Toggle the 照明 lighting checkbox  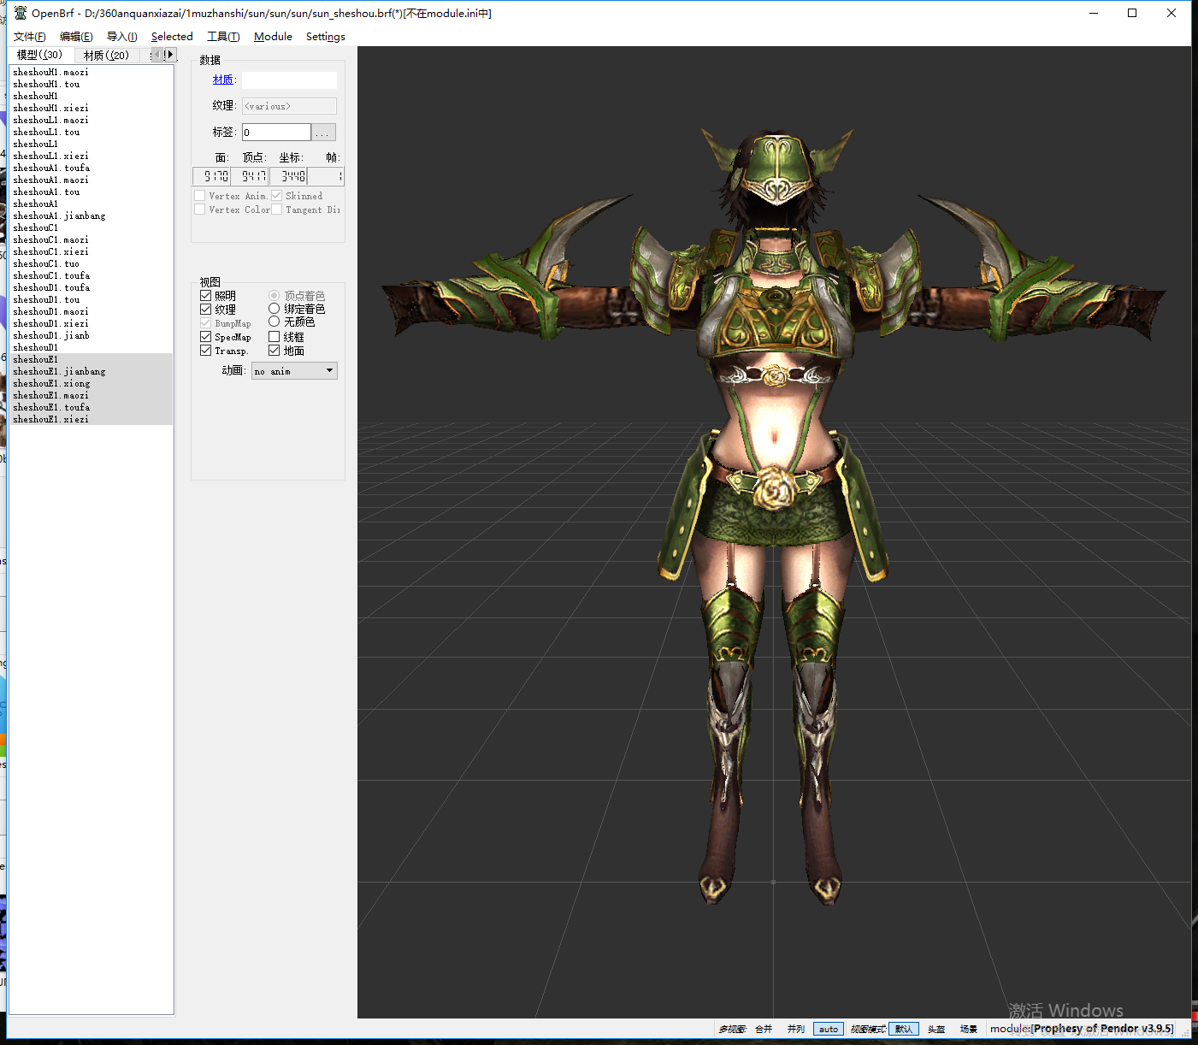pyautogui.click(x=206, y=296)
